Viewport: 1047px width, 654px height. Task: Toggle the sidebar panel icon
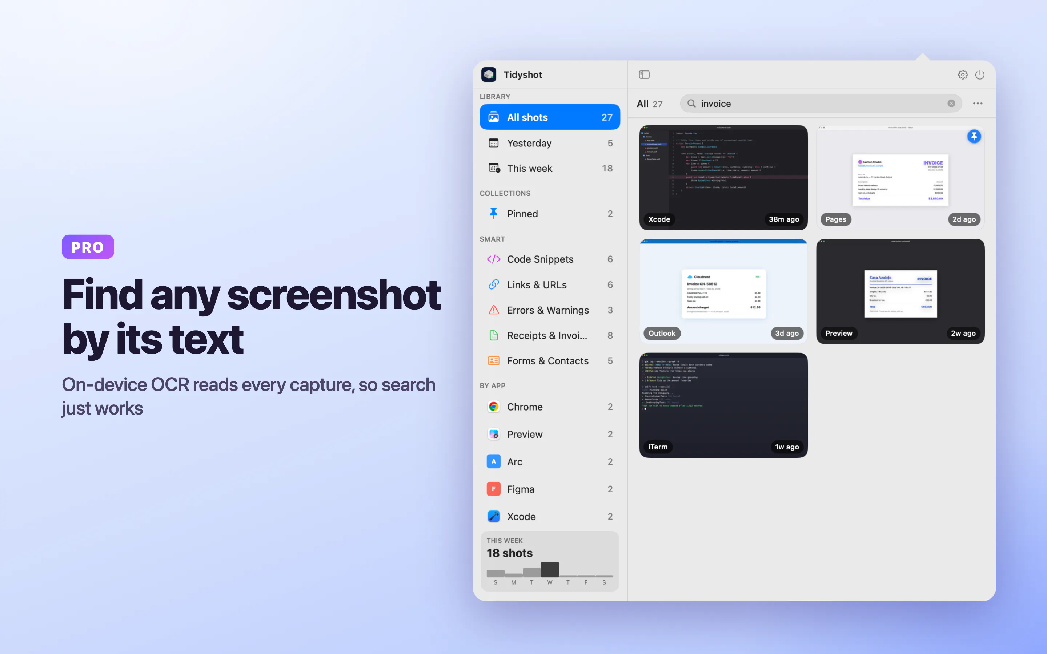644,75
